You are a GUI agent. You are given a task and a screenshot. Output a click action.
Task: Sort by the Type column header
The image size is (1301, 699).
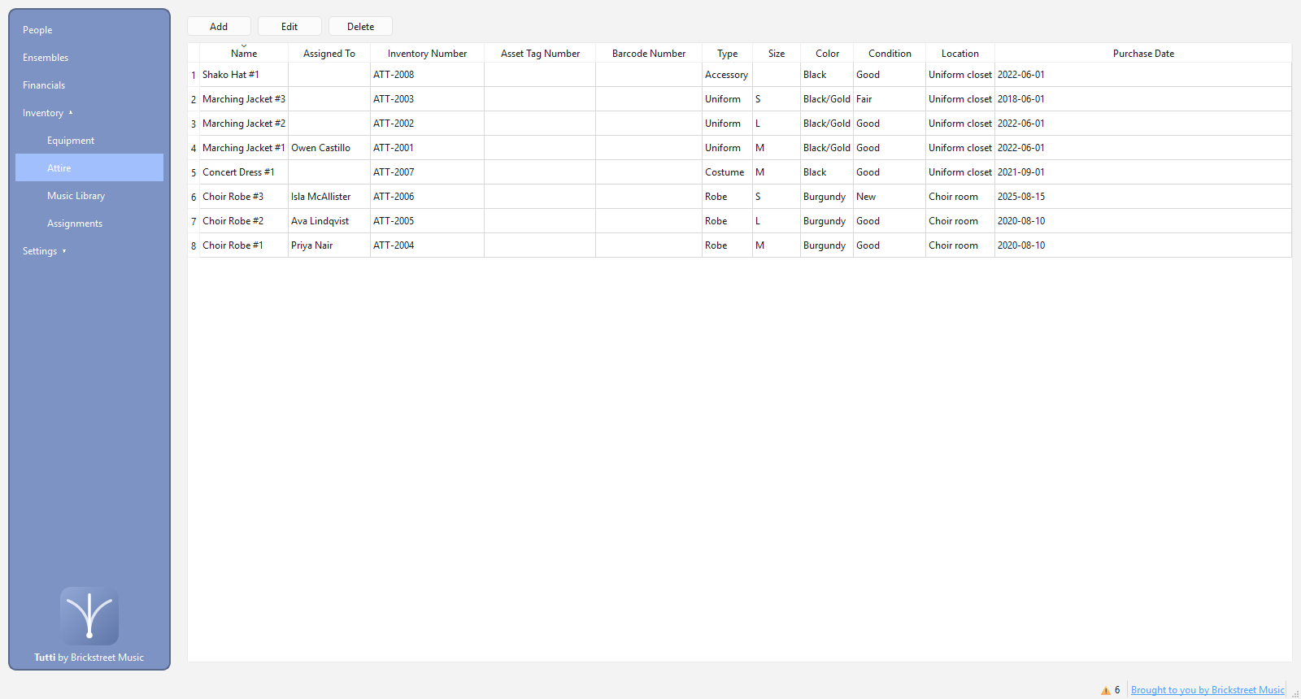pyautogui.click(x=728, y=54)
